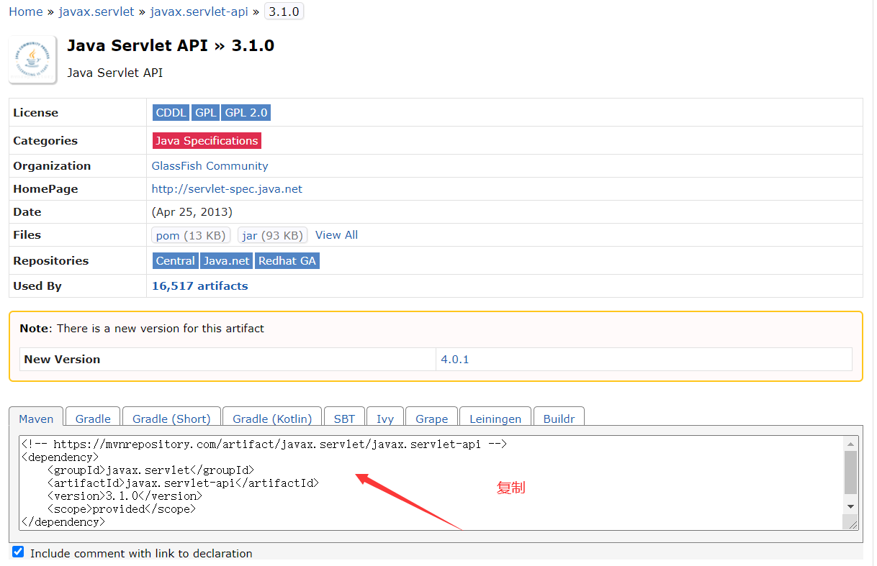The width and height of the screenshot is (877, 566).
Task: Click the Organization row label
Action: [x=52, y=166]
